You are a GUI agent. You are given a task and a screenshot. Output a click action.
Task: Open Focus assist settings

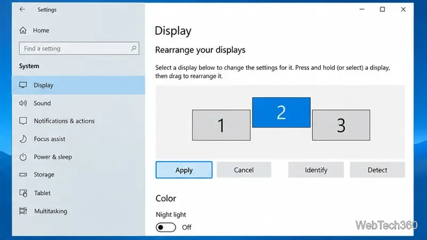(78, 139)
